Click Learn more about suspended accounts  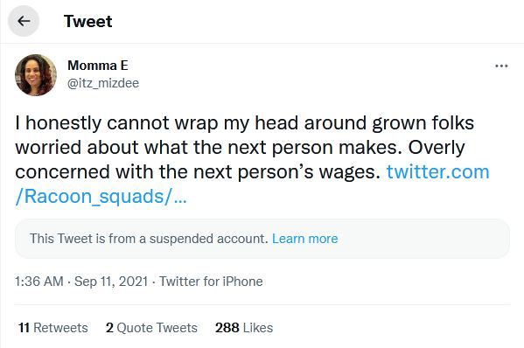[x=304, y=239]
